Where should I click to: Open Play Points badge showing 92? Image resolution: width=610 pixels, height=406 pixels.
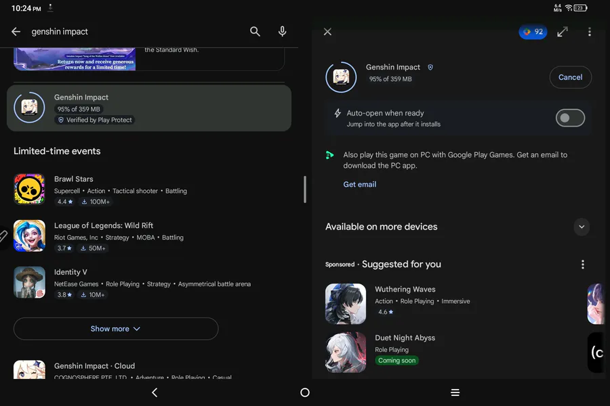pos(533,32)
